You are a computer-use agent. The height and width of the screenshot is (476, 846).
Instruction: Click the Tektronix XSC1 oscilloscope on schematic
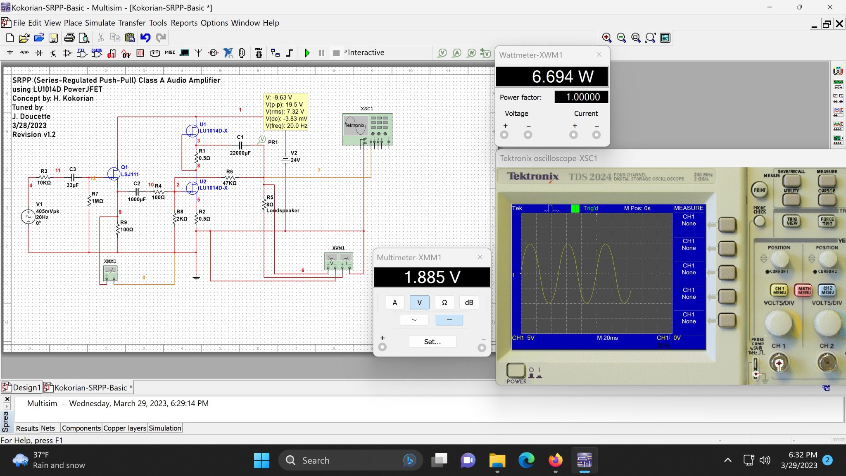[367, 129]
